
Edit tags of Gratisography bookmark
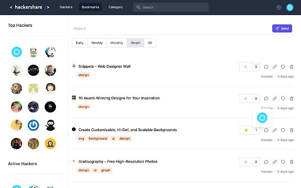(x=283, y=162)
